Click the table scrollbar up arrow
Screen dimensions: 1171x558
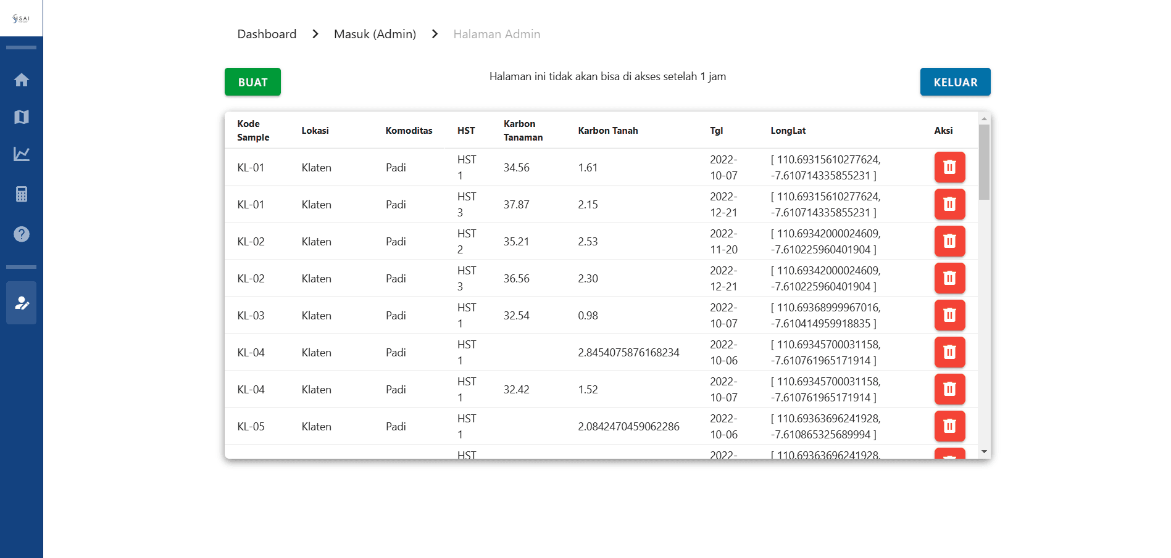click(984, 118)
